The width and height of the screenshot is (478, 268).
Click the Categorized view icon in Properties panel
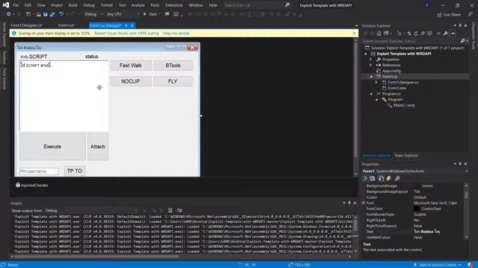[365, 179]
